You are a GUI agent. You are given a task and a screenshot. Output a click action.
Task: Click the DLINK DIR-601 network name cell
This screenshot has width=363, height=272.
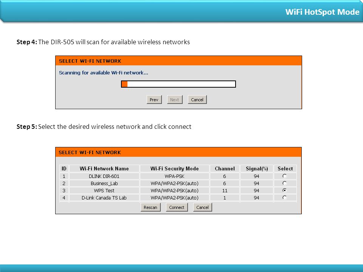click(104, 176)
